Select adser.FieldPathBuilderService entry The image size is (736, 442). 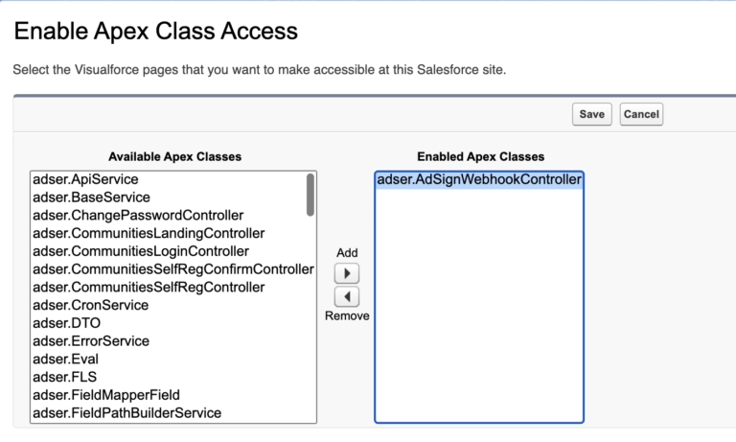[126, 412]
